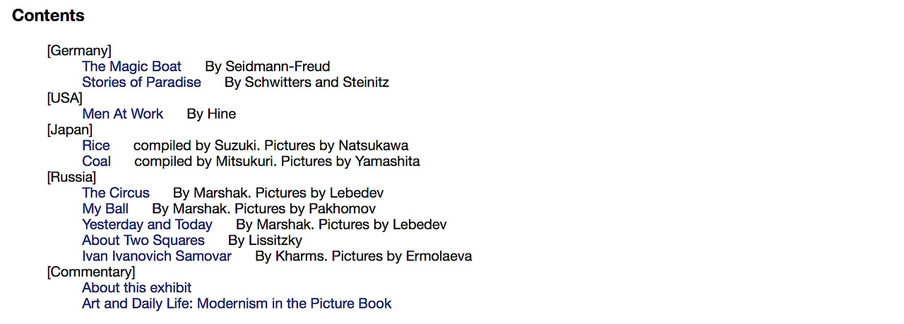The height and width of the screenshot is (324, 904).
Task: Click the [USA] section label
Action: tap(65, 99)
